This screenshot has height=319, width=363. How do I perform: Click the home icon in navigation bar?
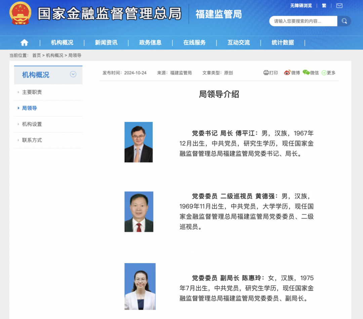click(x=24, y=43)
